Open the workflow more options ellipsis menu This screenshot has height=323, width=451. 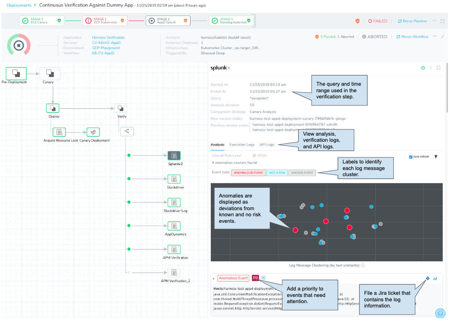click(x=435, y=37)
